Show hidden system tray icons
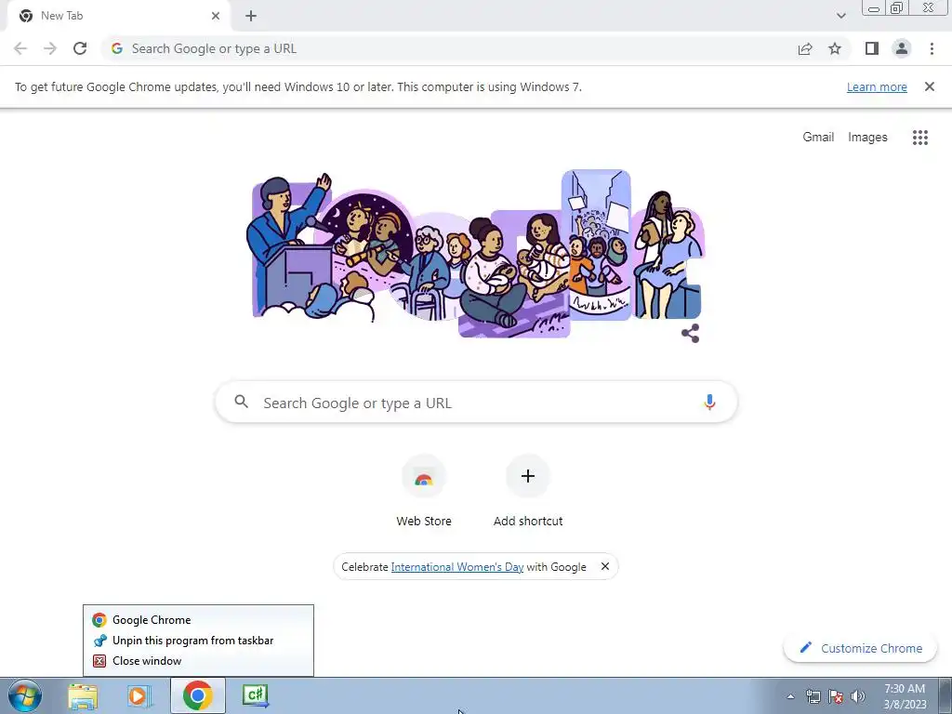Viewport: 952px width, 714px height. point(790,697)
